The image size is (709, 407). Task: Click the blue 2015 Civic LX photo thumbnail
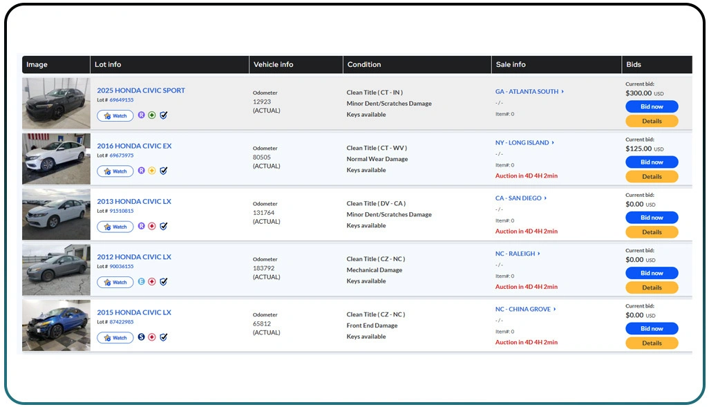(56, 325)
